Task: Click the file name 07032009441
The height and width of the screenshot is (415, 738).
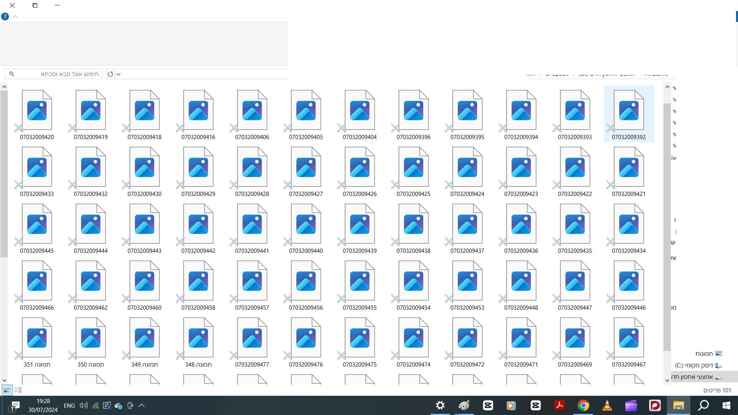Action: pos(252,251)
